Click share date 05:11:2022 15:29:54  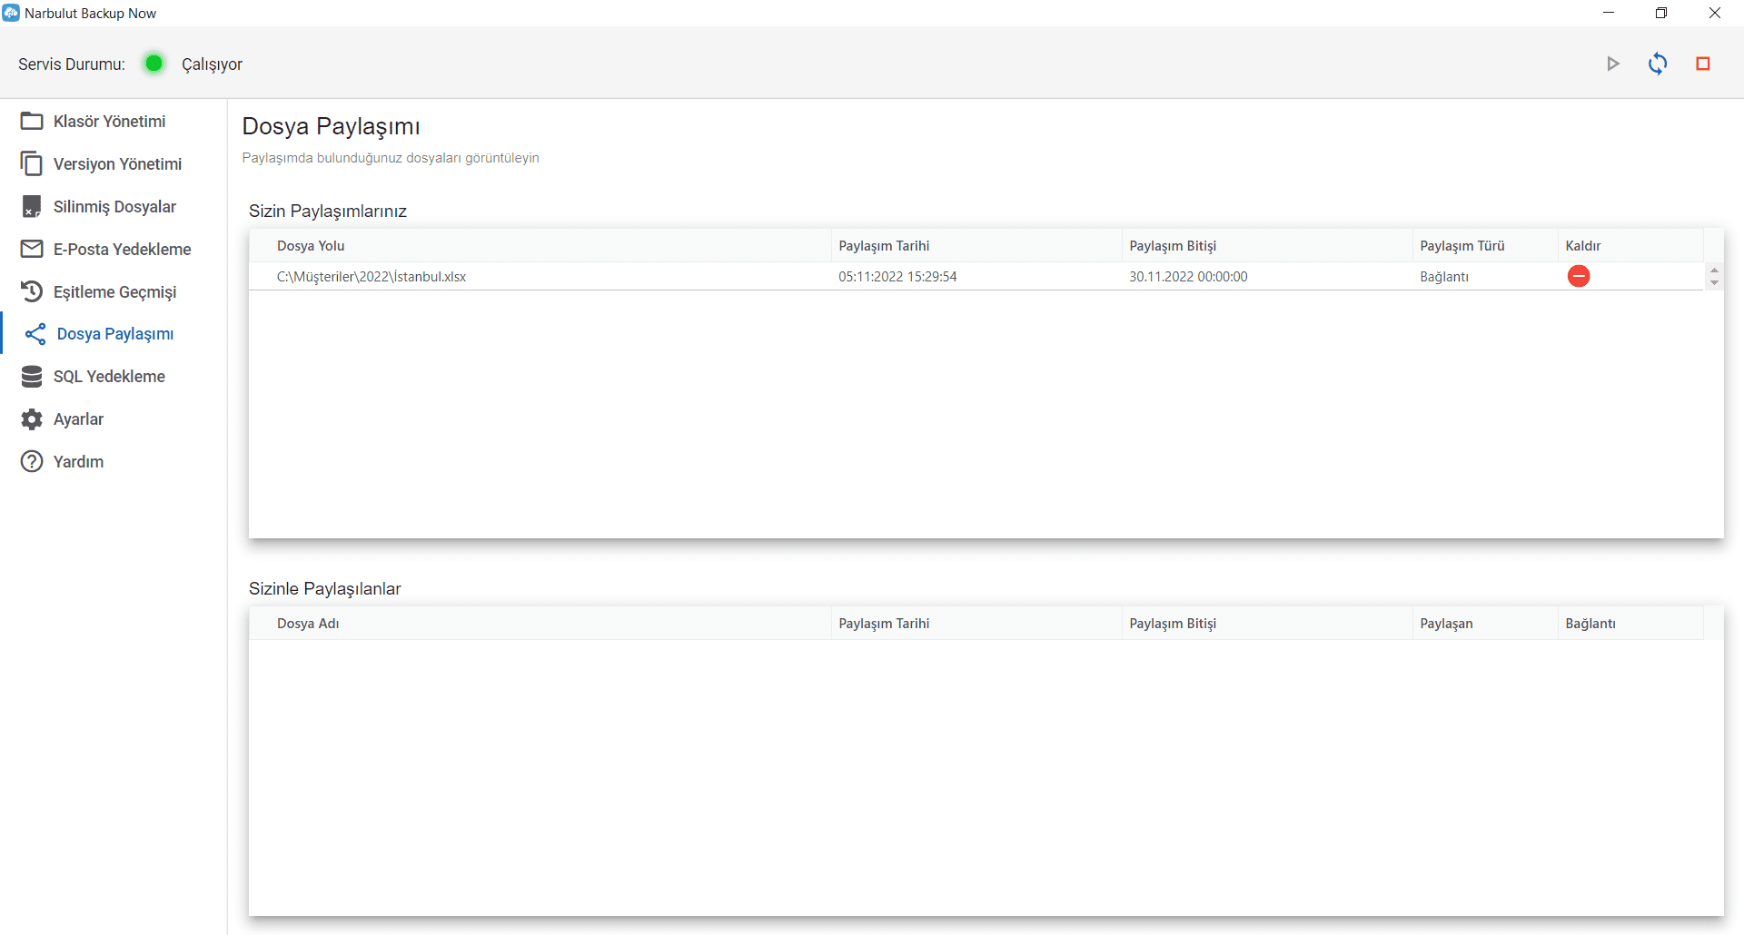897,277
